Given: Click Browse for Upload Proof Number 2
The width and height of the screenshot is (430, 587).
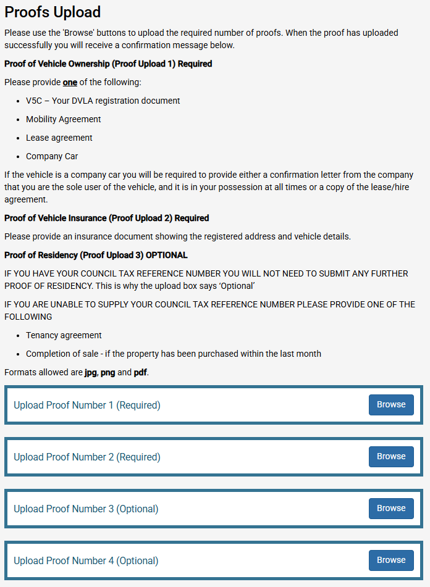Looking at the screenshot, I should pos(391,457).
